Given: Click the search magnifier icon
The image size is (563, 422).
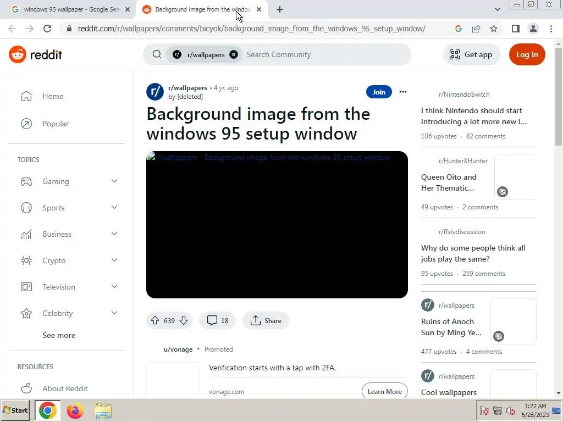Looking at the screenshot, I should [x=157, y=54].
